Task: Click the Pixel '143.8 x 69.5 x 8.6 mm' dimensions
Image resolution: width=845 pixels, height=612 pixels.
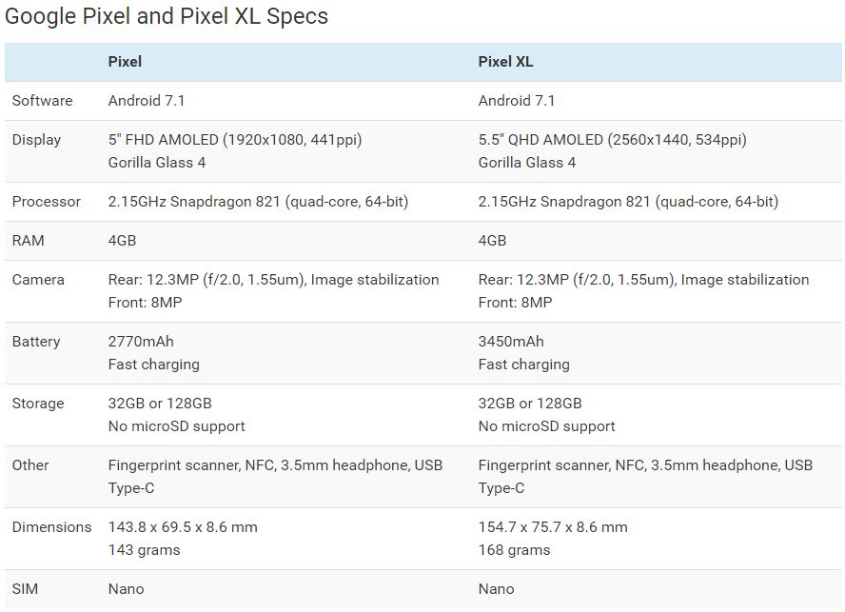Action: point(183,527)
